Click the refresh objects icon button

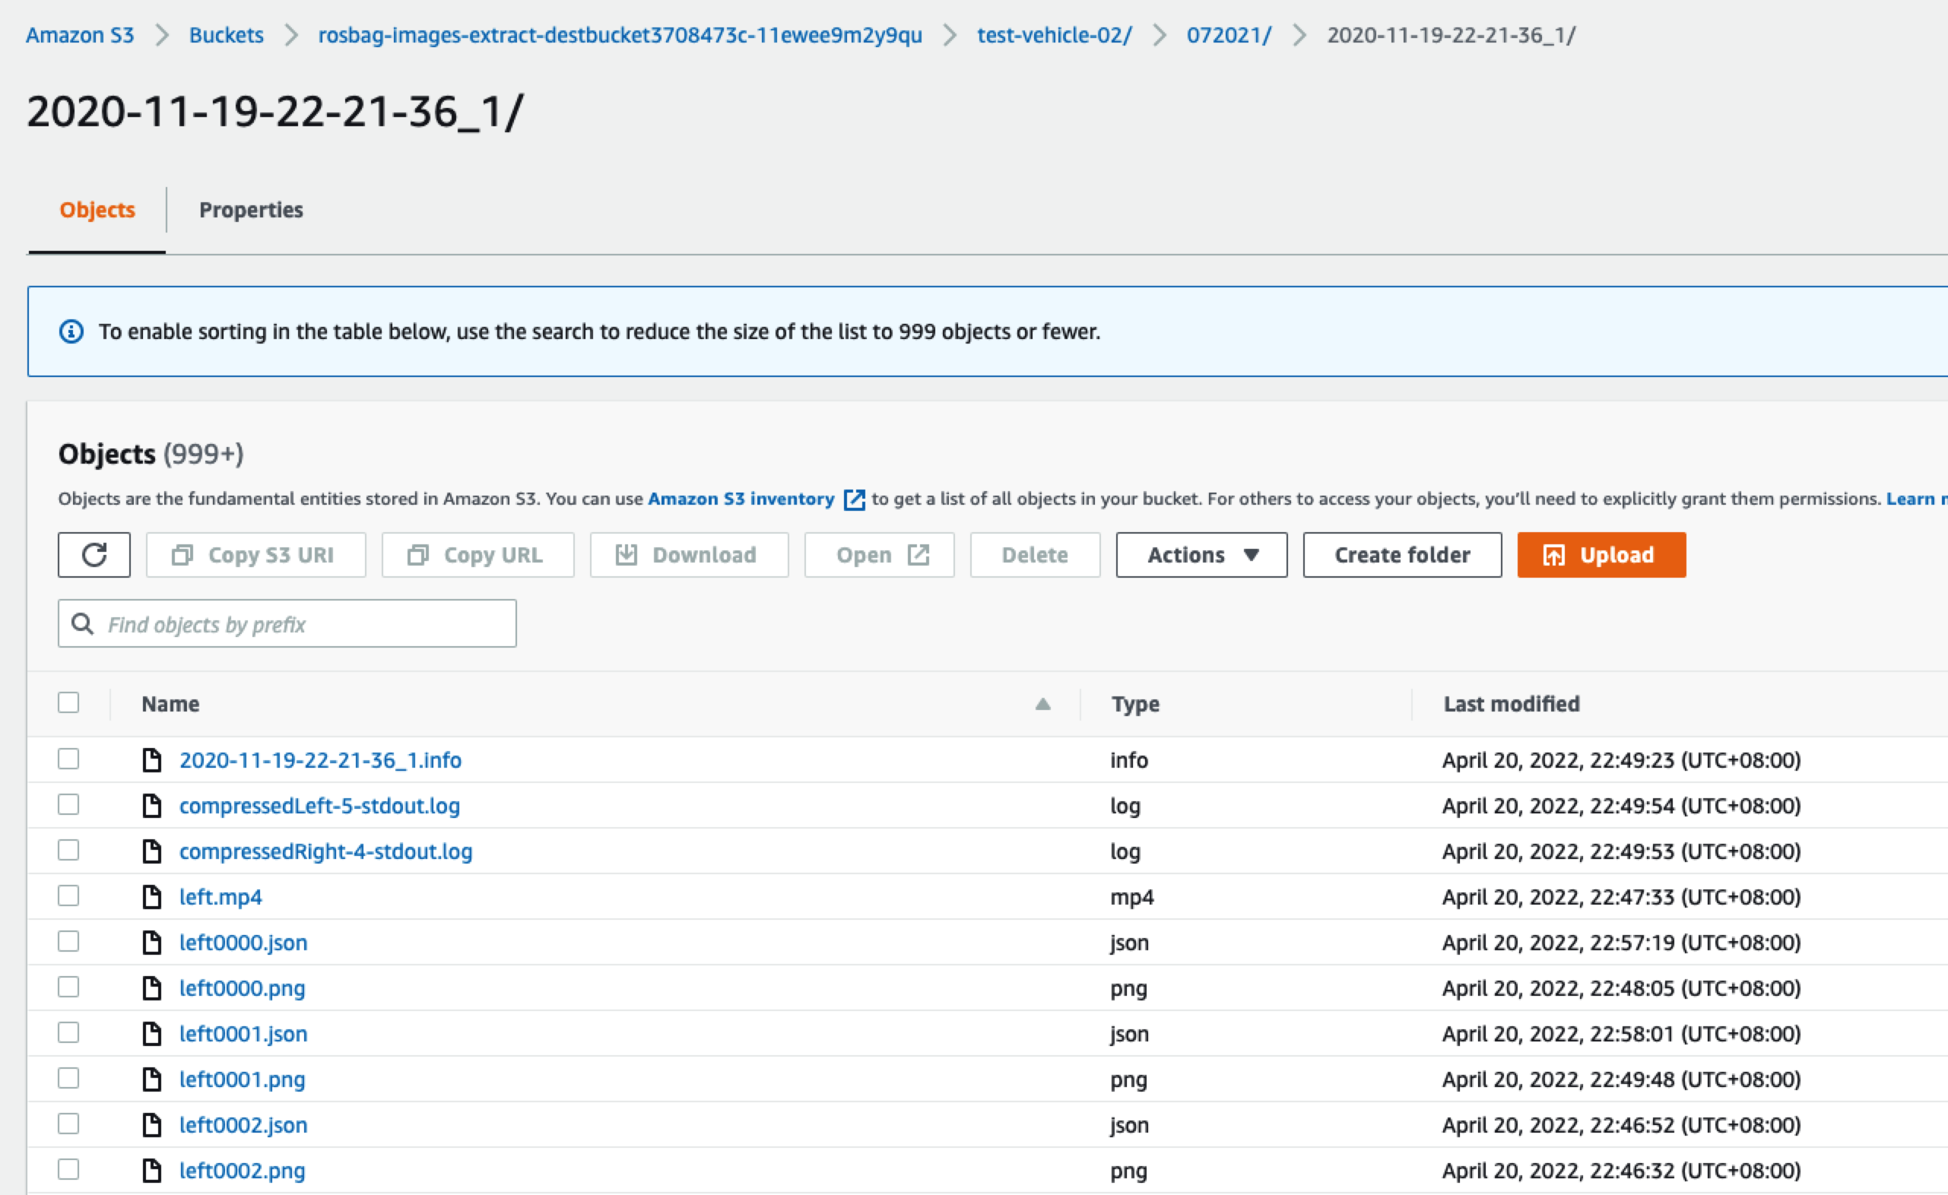click(94, 555)
